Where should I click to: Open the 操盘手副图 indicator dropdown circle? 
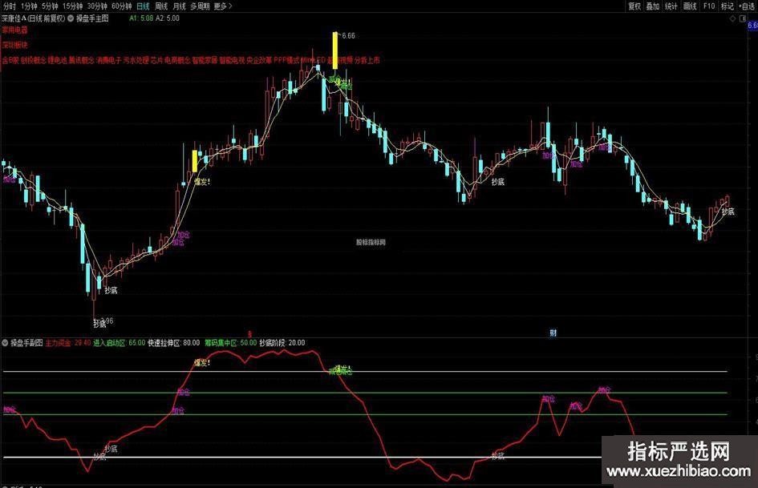pyautogui.click(x=5, y=343)
